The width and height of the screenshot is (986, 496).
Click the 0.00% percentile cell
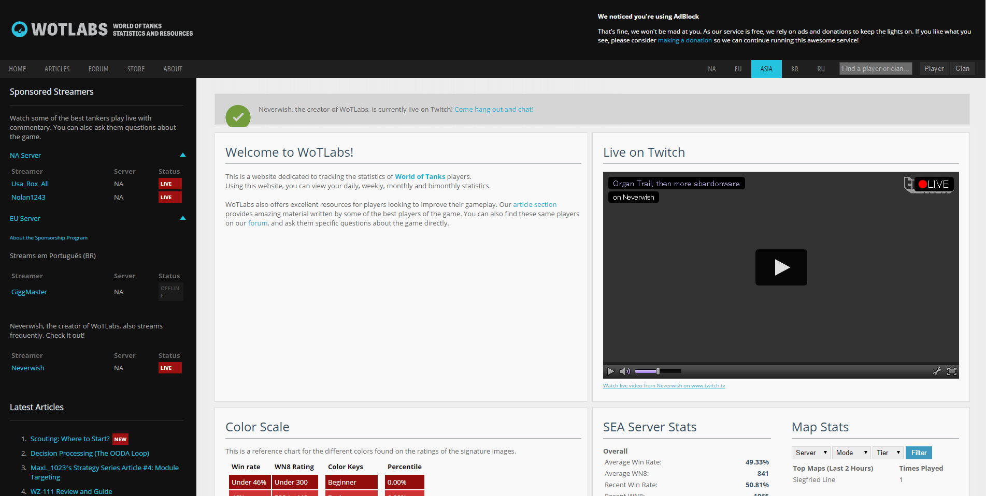click(x=404, y=482)
